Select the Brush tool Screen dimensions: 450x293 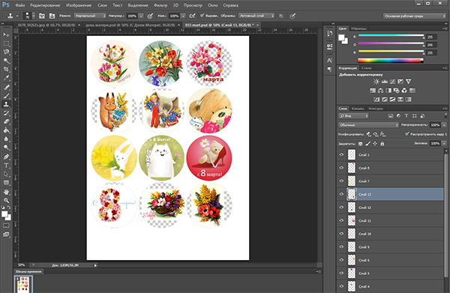click(x=6, y=96)
